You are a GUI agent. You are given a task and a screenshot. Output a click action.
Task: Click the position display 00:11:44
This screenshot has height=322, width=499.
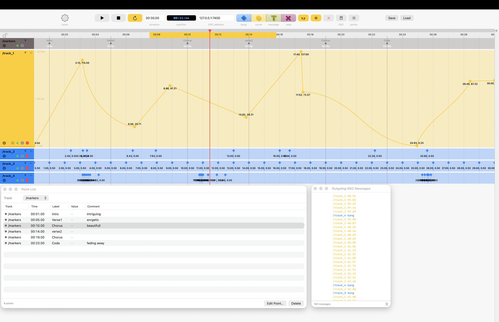tap(181, 18)
